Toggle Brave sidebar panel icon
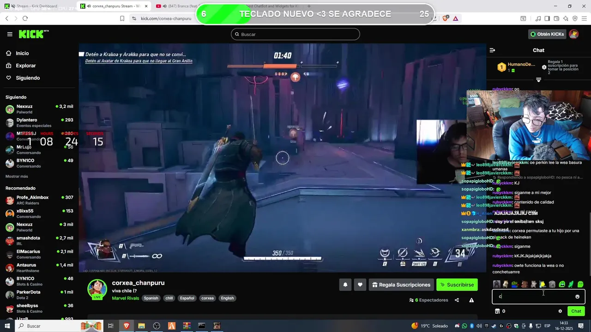 pyautogui.click(x=547, y=18)
